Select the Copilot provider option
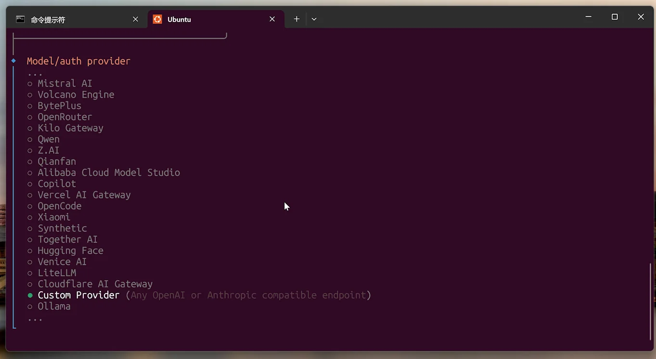The width and height of the screenshot is (656, 359). (x=51, y=184)
